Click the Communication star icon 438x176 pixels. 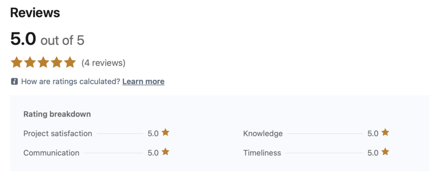coord(166,152)
